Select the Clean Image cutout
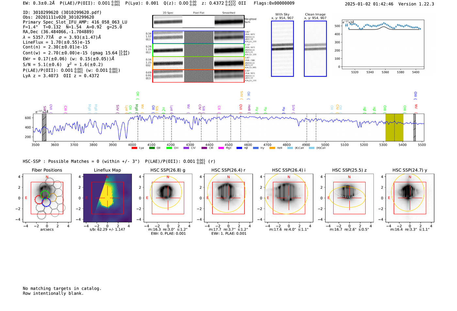The height and width of the screenshot is (311, 457). click(x=315, y=49)
